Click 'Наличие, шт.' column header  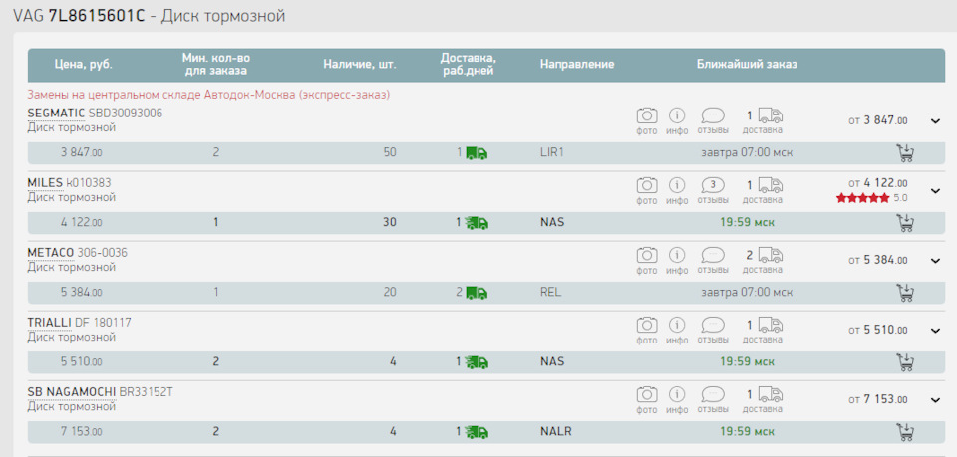tap(360, 64)
